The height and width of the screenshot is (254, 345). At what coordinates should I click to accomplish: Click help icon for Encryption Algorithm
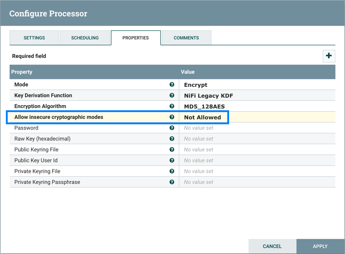pos(172,106)
